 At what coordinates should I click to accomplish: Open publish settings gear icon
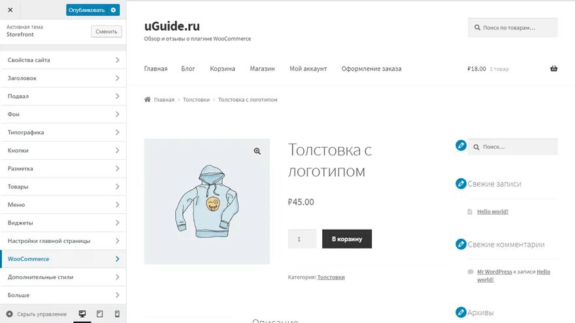point(113,10)
